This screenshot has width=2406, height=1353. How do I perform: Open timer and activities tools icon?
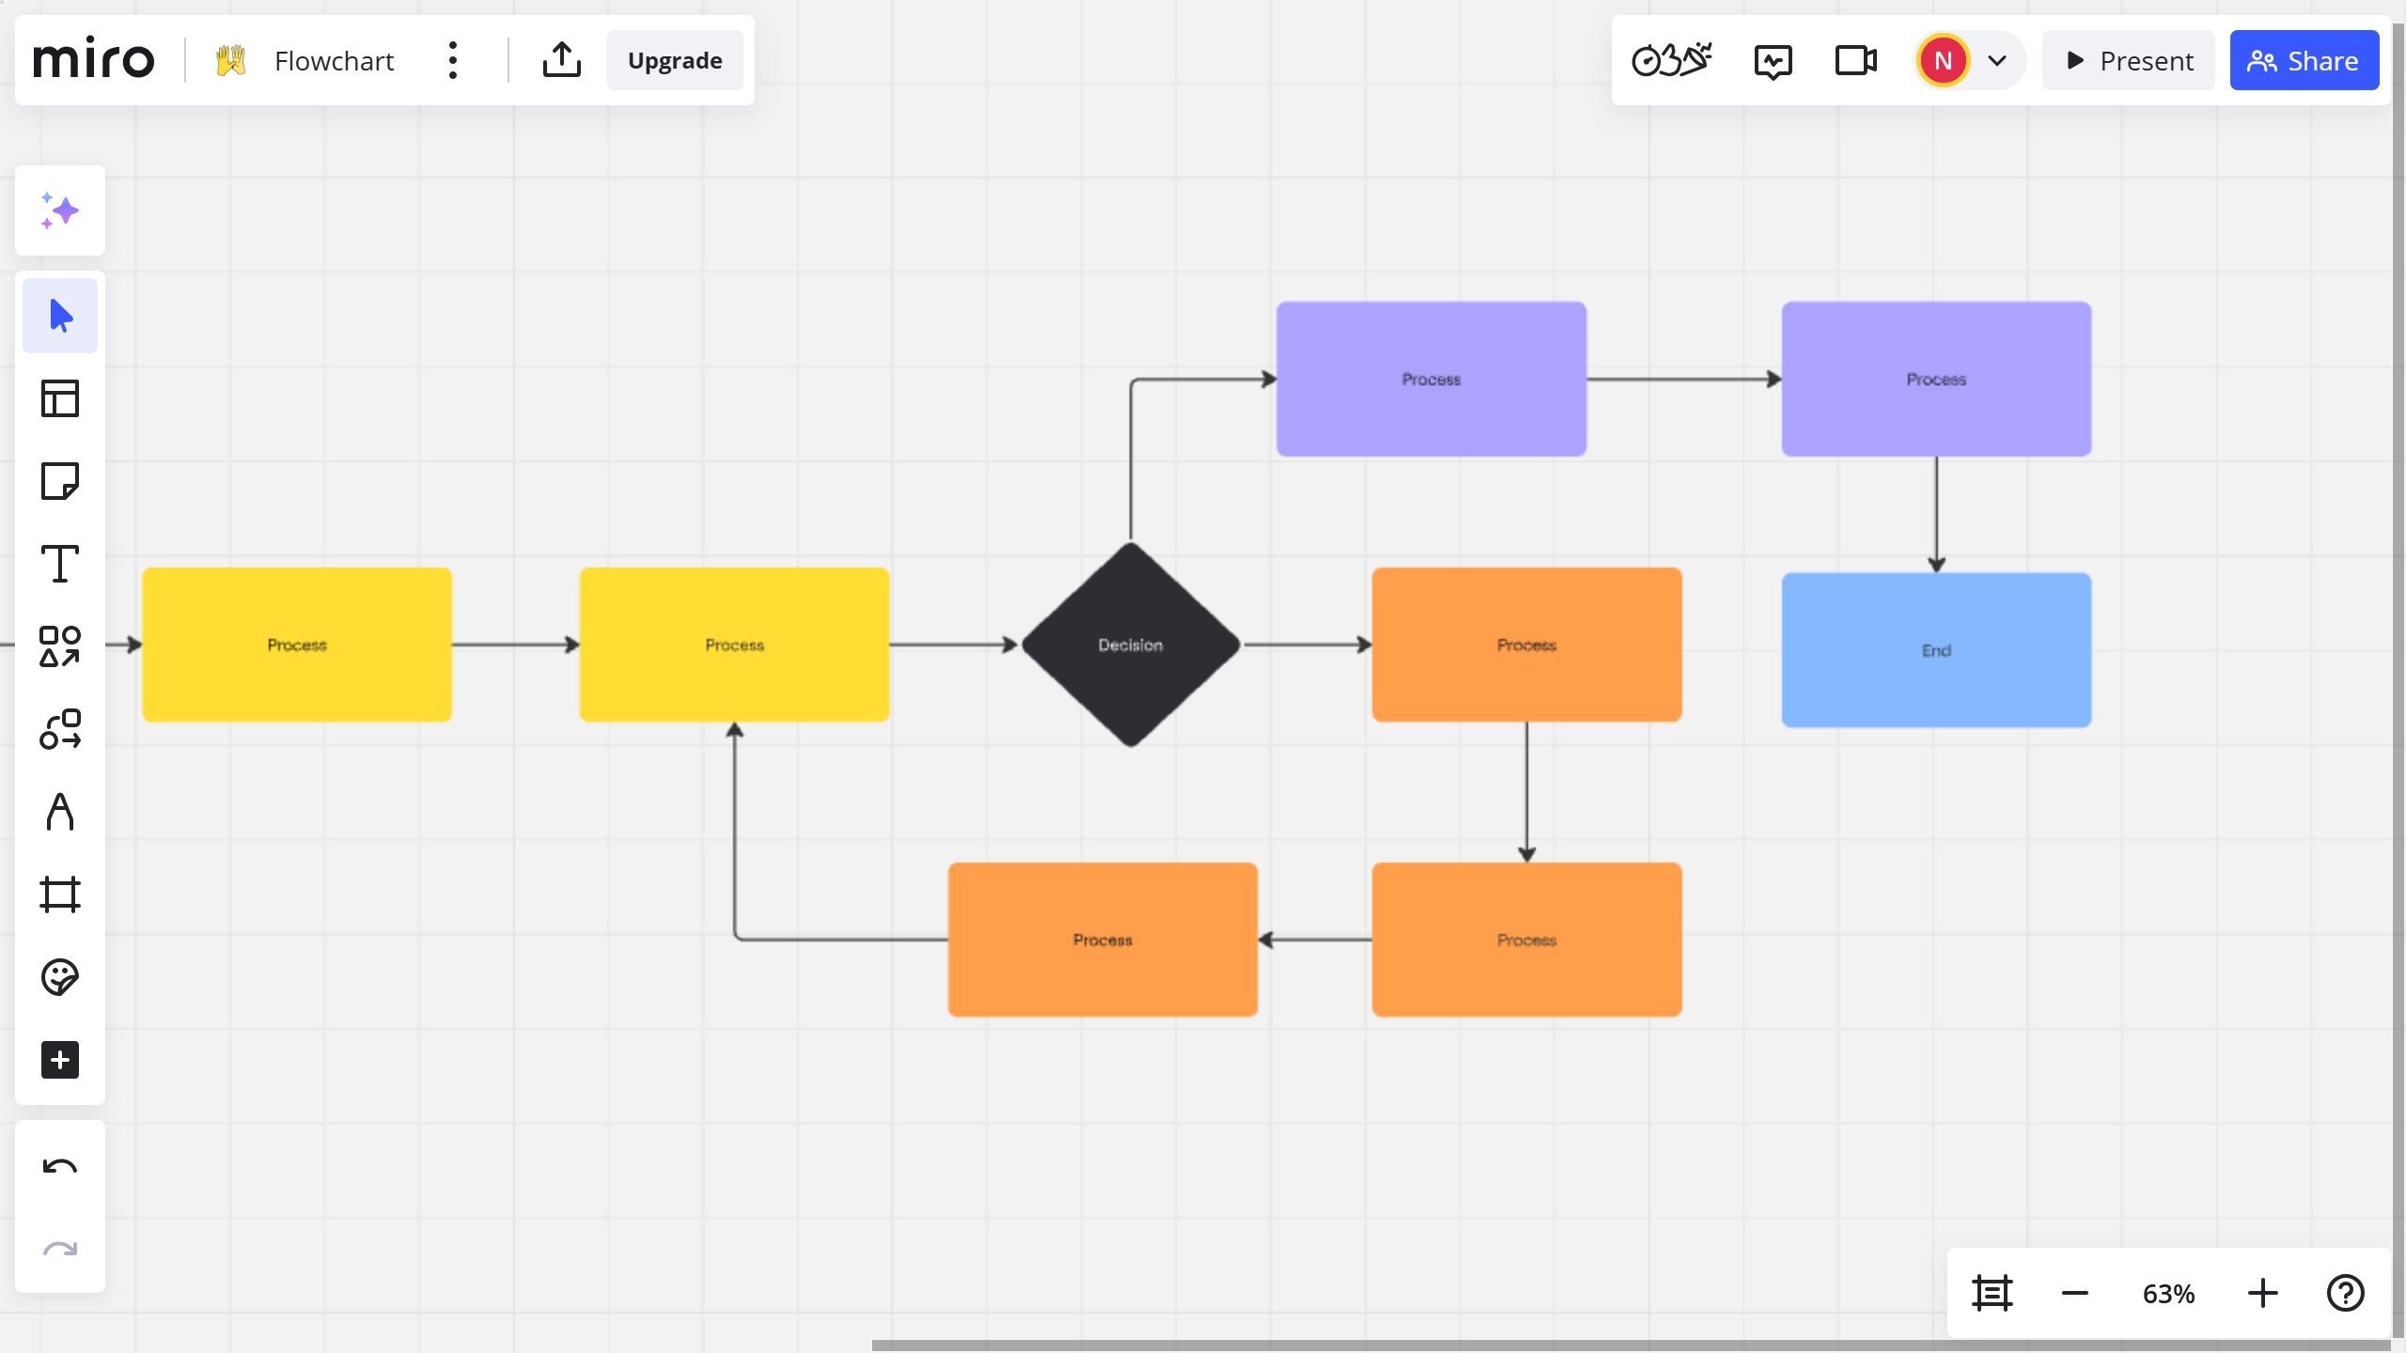point(1672,60)
